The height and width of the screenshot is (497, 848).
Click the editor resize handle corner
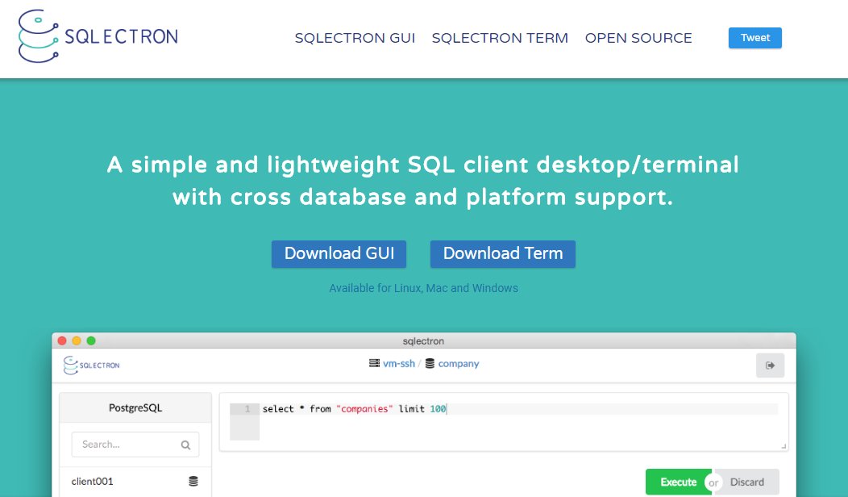[x=784, y=446]
